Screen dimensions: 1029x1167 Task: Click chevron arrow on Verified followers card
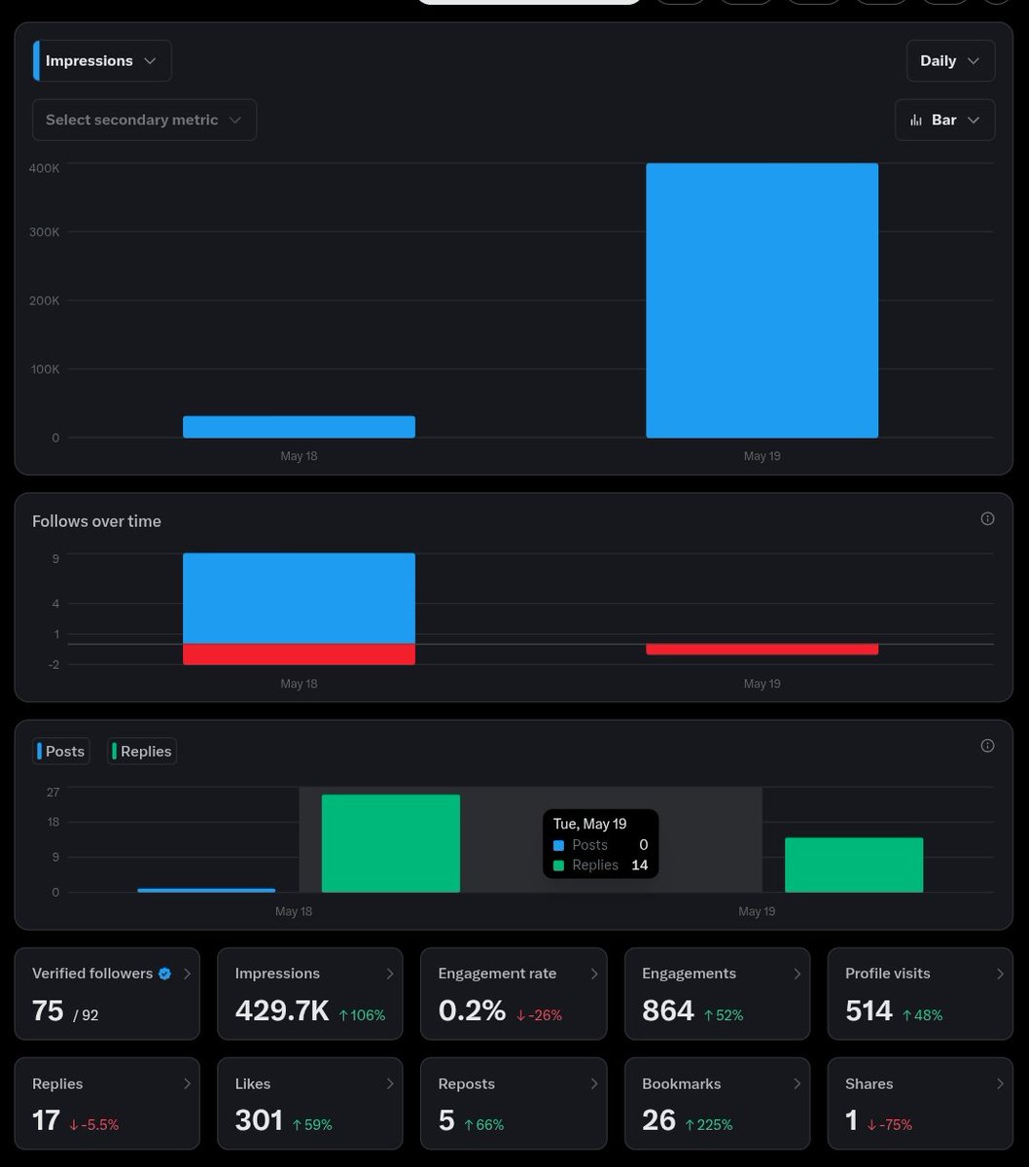tap(187, 973)
